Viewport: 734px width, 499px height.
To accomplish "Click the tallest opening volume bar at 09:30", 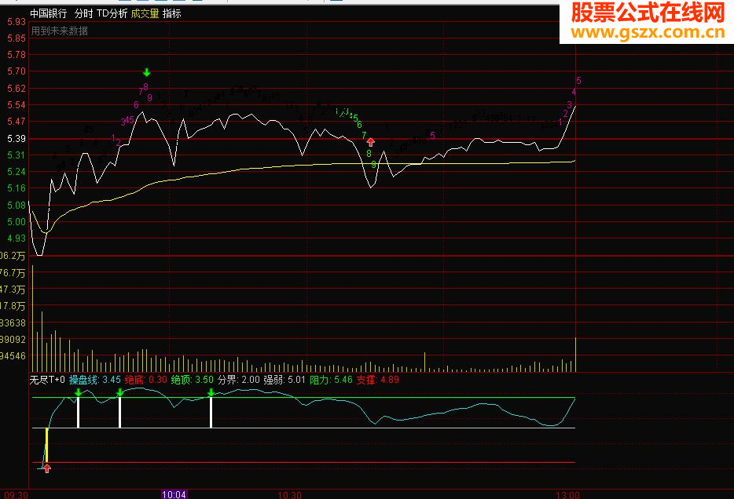I will coord(32,319).
